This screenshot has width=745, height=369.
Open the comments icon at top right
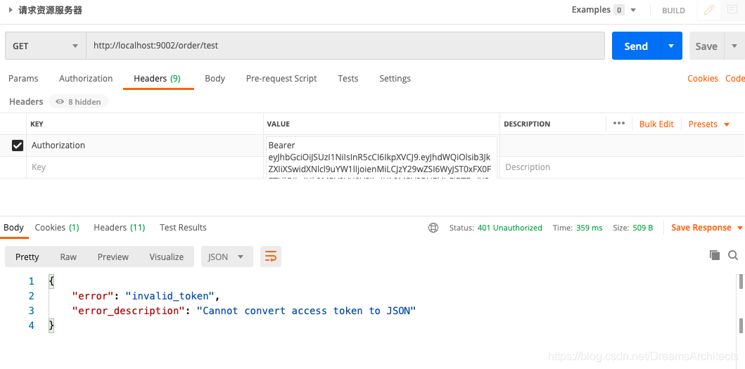(732, 10)
